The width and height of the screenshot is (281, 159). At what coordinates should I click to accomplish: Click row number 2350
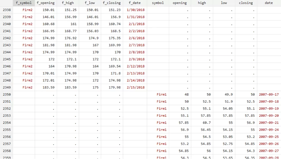click(7, 94)
